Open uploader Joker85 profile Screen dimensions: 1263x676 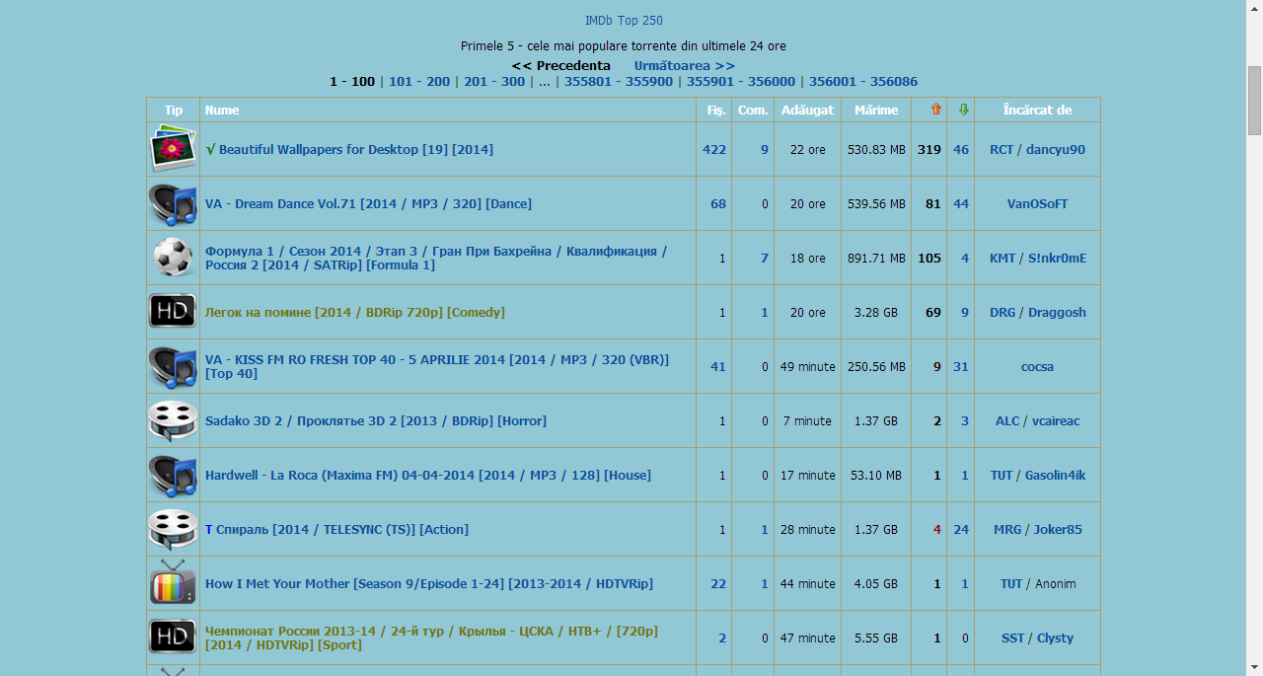click(x=1058, y=529)
